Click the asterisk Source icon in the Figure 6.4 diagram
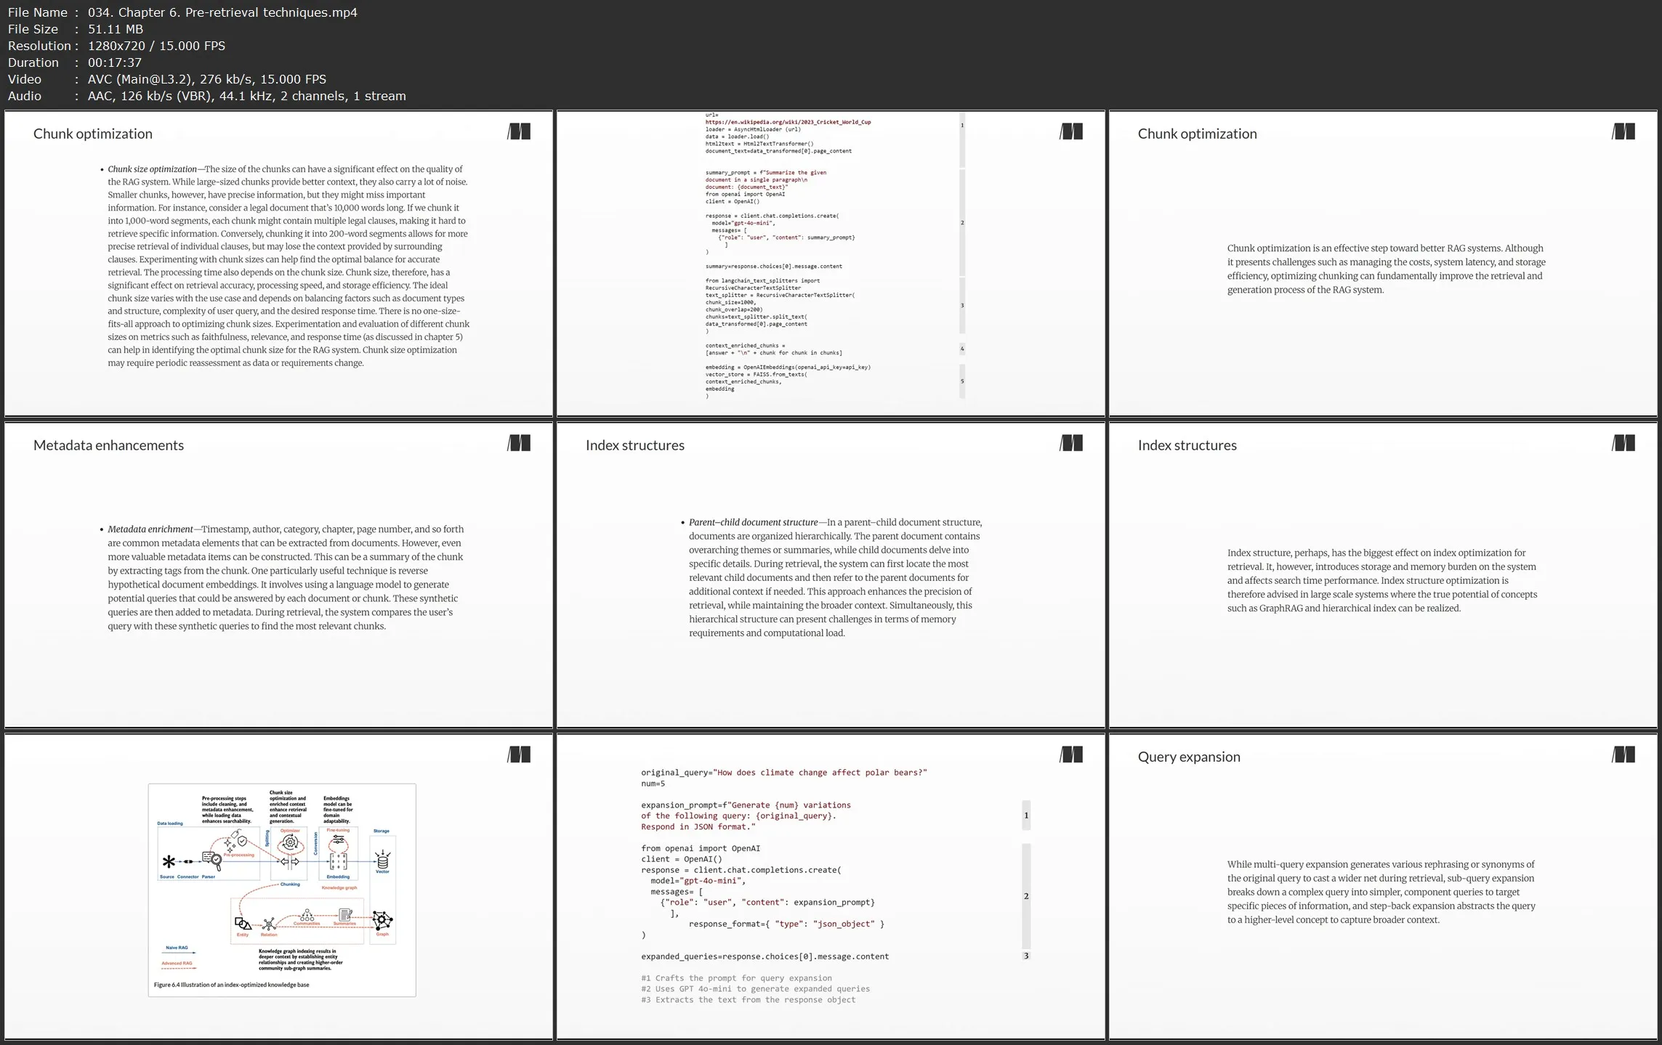The width and height of the screenshot is (1662, 1045). [169, 862]
